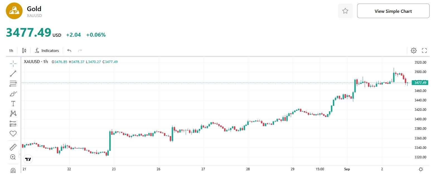This screenshot has width=431, height=175.
Task: Toggle Magnet mode on
Action: [x=13, y=170]
